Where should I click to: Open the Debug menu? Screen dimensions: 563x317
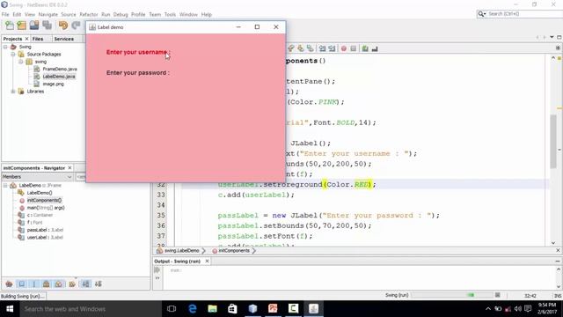pos(121,14)
